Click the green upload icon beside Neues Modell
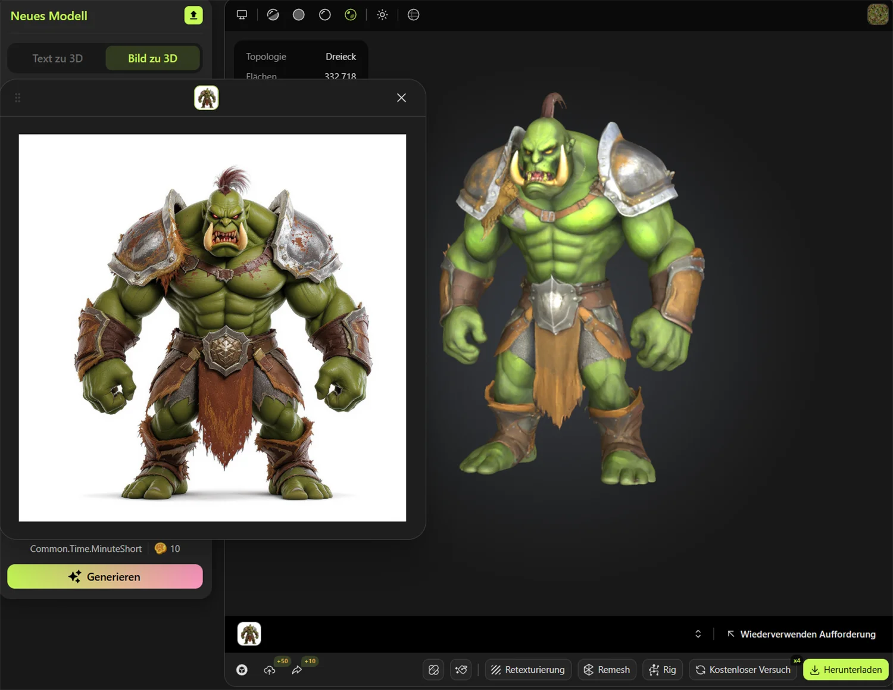 (193, 15)
